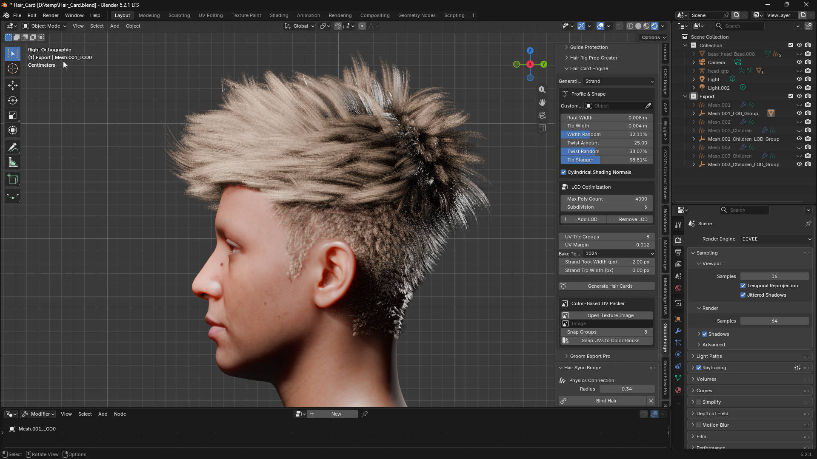Viewport: 817px width, 459px height.
Task: Adjust the Tip Stagger slider
Action: click(606, 160)
